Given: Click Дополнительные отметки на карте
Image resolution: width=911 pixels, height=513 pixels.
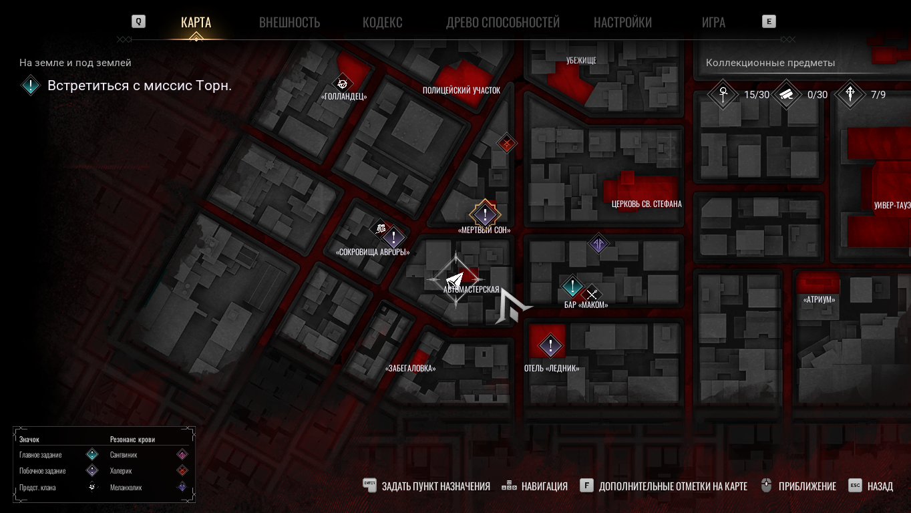Looking at the screenshot, I should pyautogui.click(x=673, y=486).
